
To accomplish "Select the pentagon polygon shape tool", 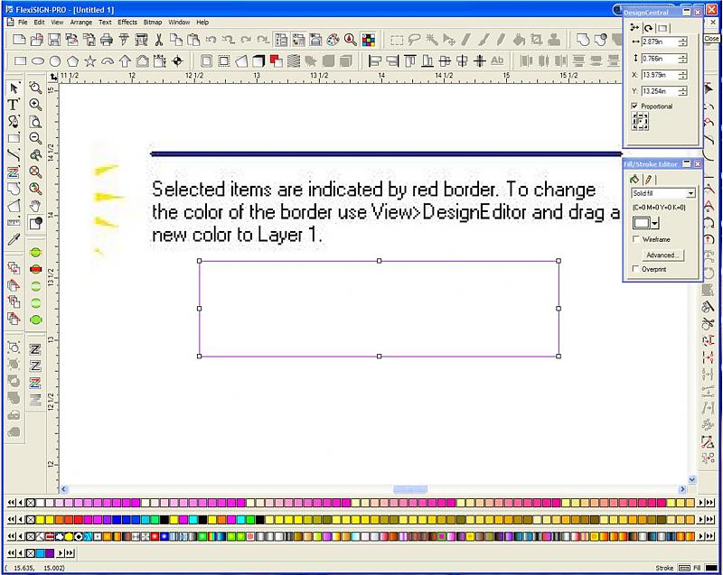I will click(x=72, y=60).
